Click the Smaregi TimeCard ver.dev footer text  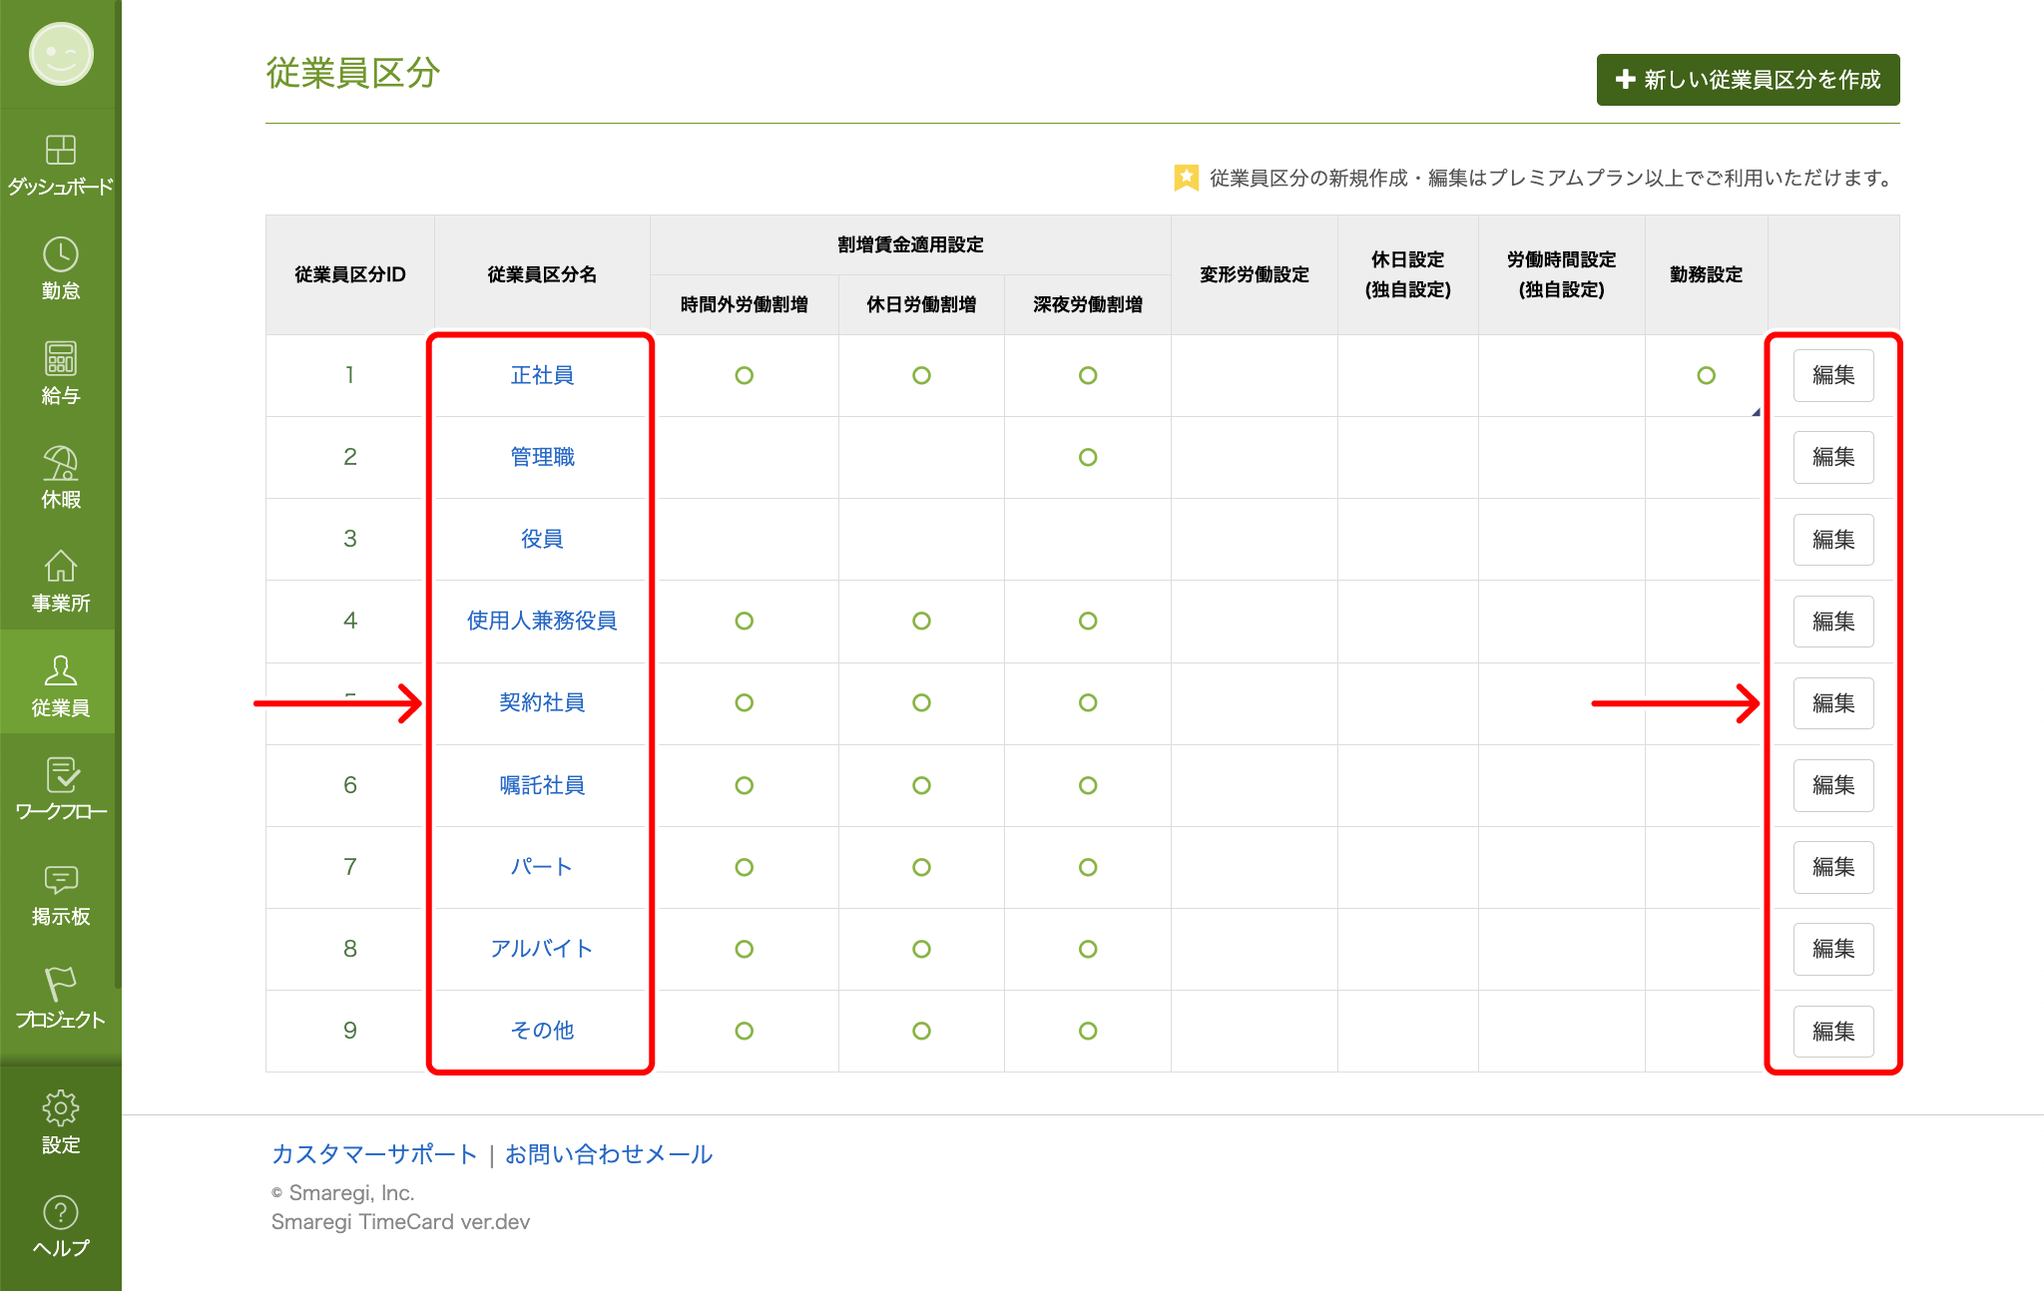(x=400, y=1222)
